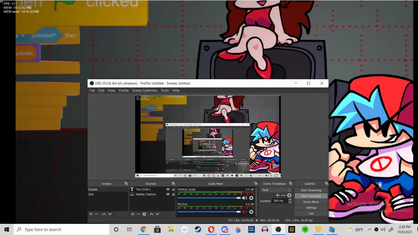Move the source down in the Sources list
This screenshot has width=418, height=235.
tap(157, 214)
